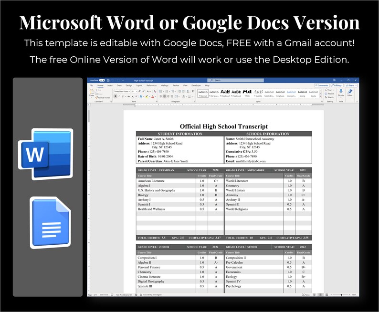Viewport: 379px width, 312px height.
Task: Align text right
Action: pos(168,96)
